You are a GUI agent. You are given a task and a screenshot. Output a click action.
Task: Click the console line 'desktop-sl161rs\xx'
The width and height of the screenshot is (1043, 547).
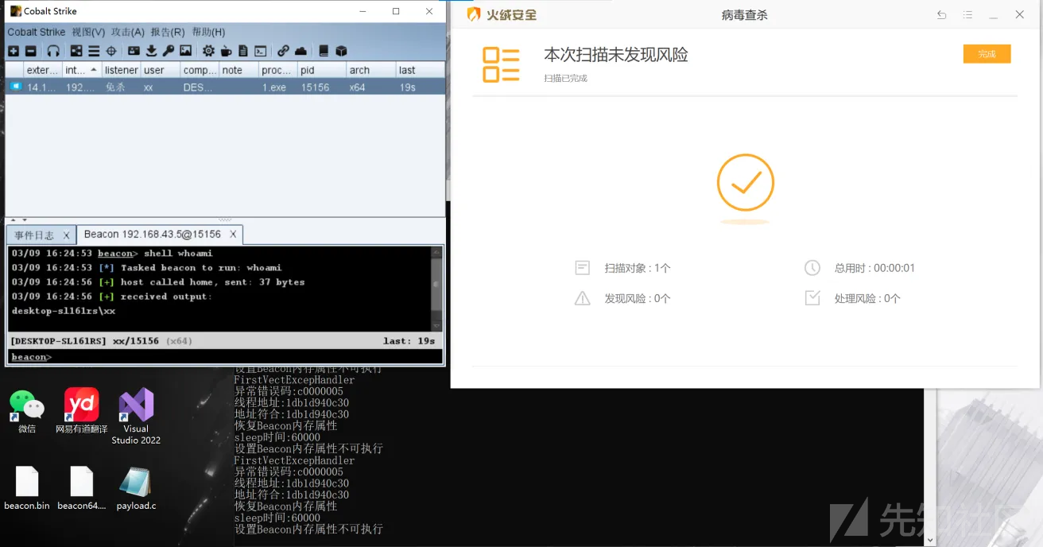coord(64,311)
